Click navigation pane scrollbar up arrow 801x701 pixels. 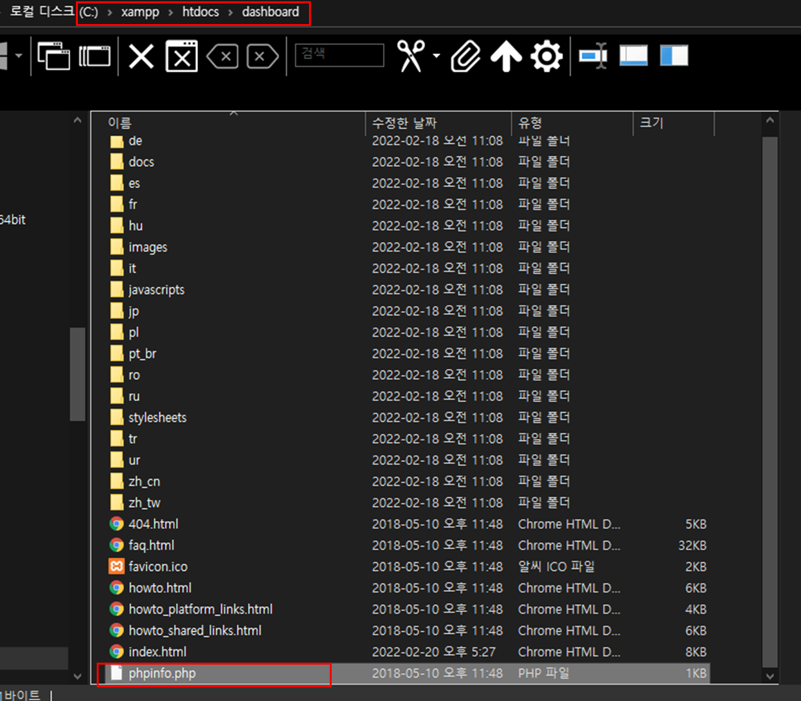pos(78,121)
